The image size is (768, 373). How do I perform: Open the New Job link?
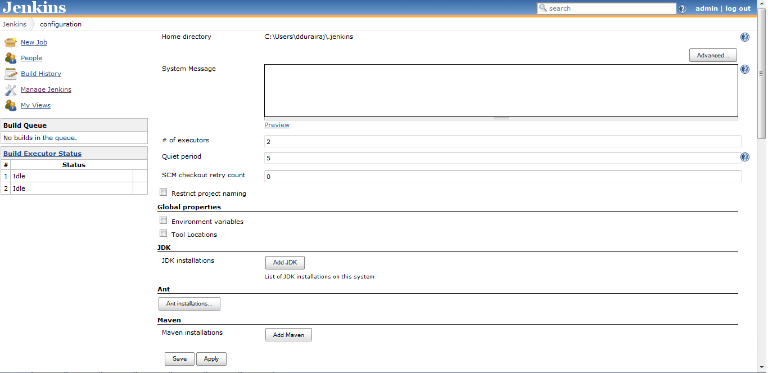click(x=34, y=42)
